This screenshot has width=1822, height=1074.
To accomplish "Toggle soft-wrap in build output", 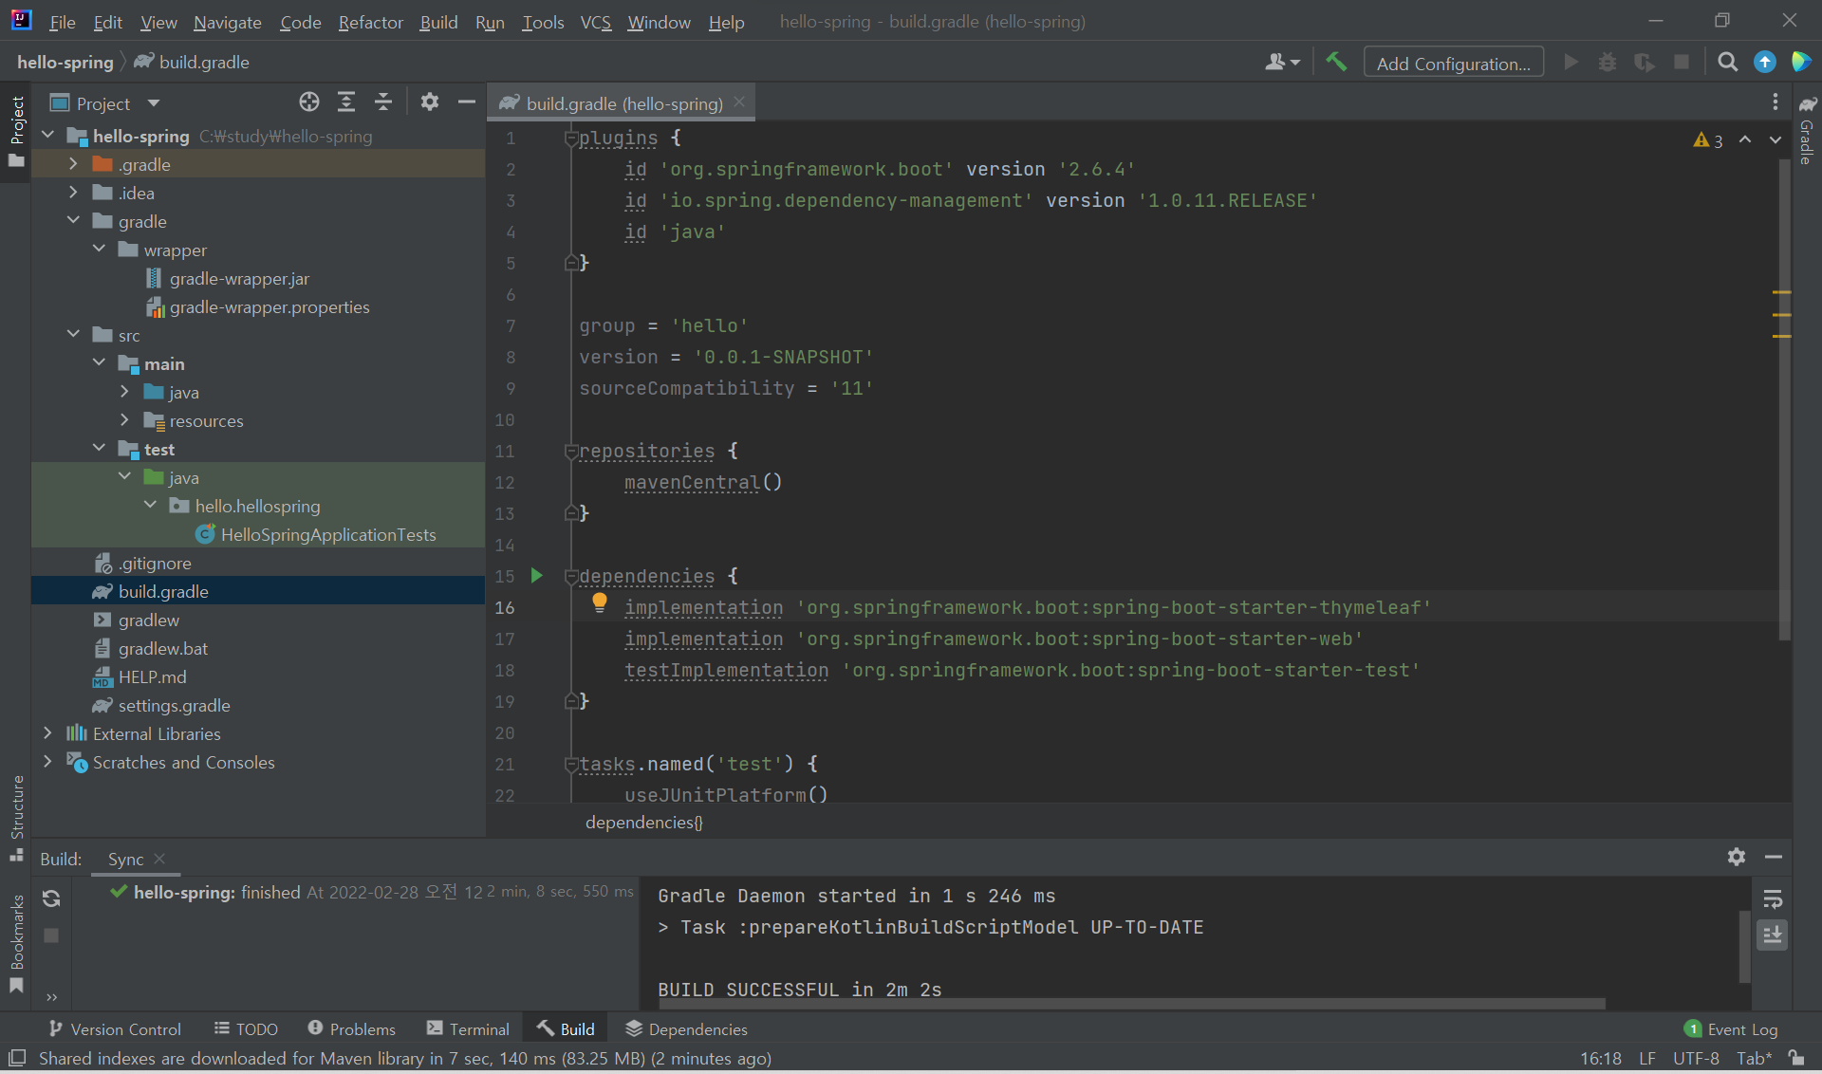I will pos(1772,898).
